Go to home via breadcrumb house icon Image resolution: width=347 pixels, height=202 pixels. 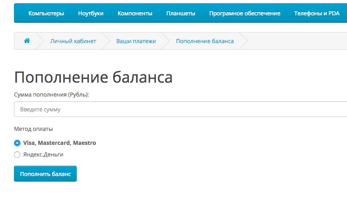pos(27,41)
